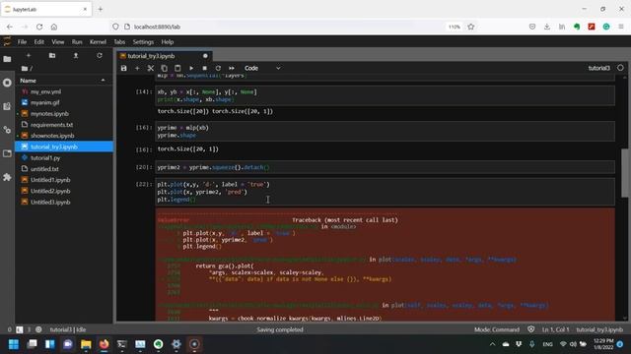Refresh the file list
The height and width of the screenshot is (354, 631).
pos(100,55)
